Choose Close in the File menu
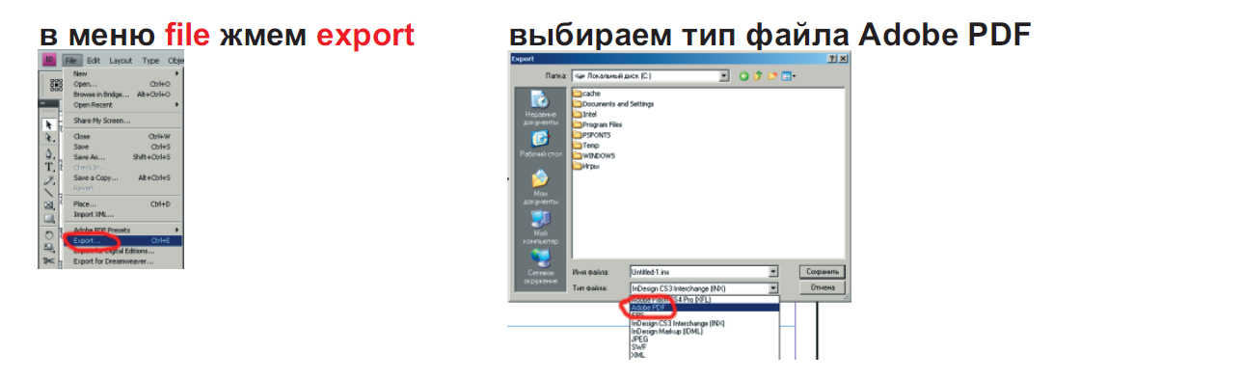 click(122, 137)
